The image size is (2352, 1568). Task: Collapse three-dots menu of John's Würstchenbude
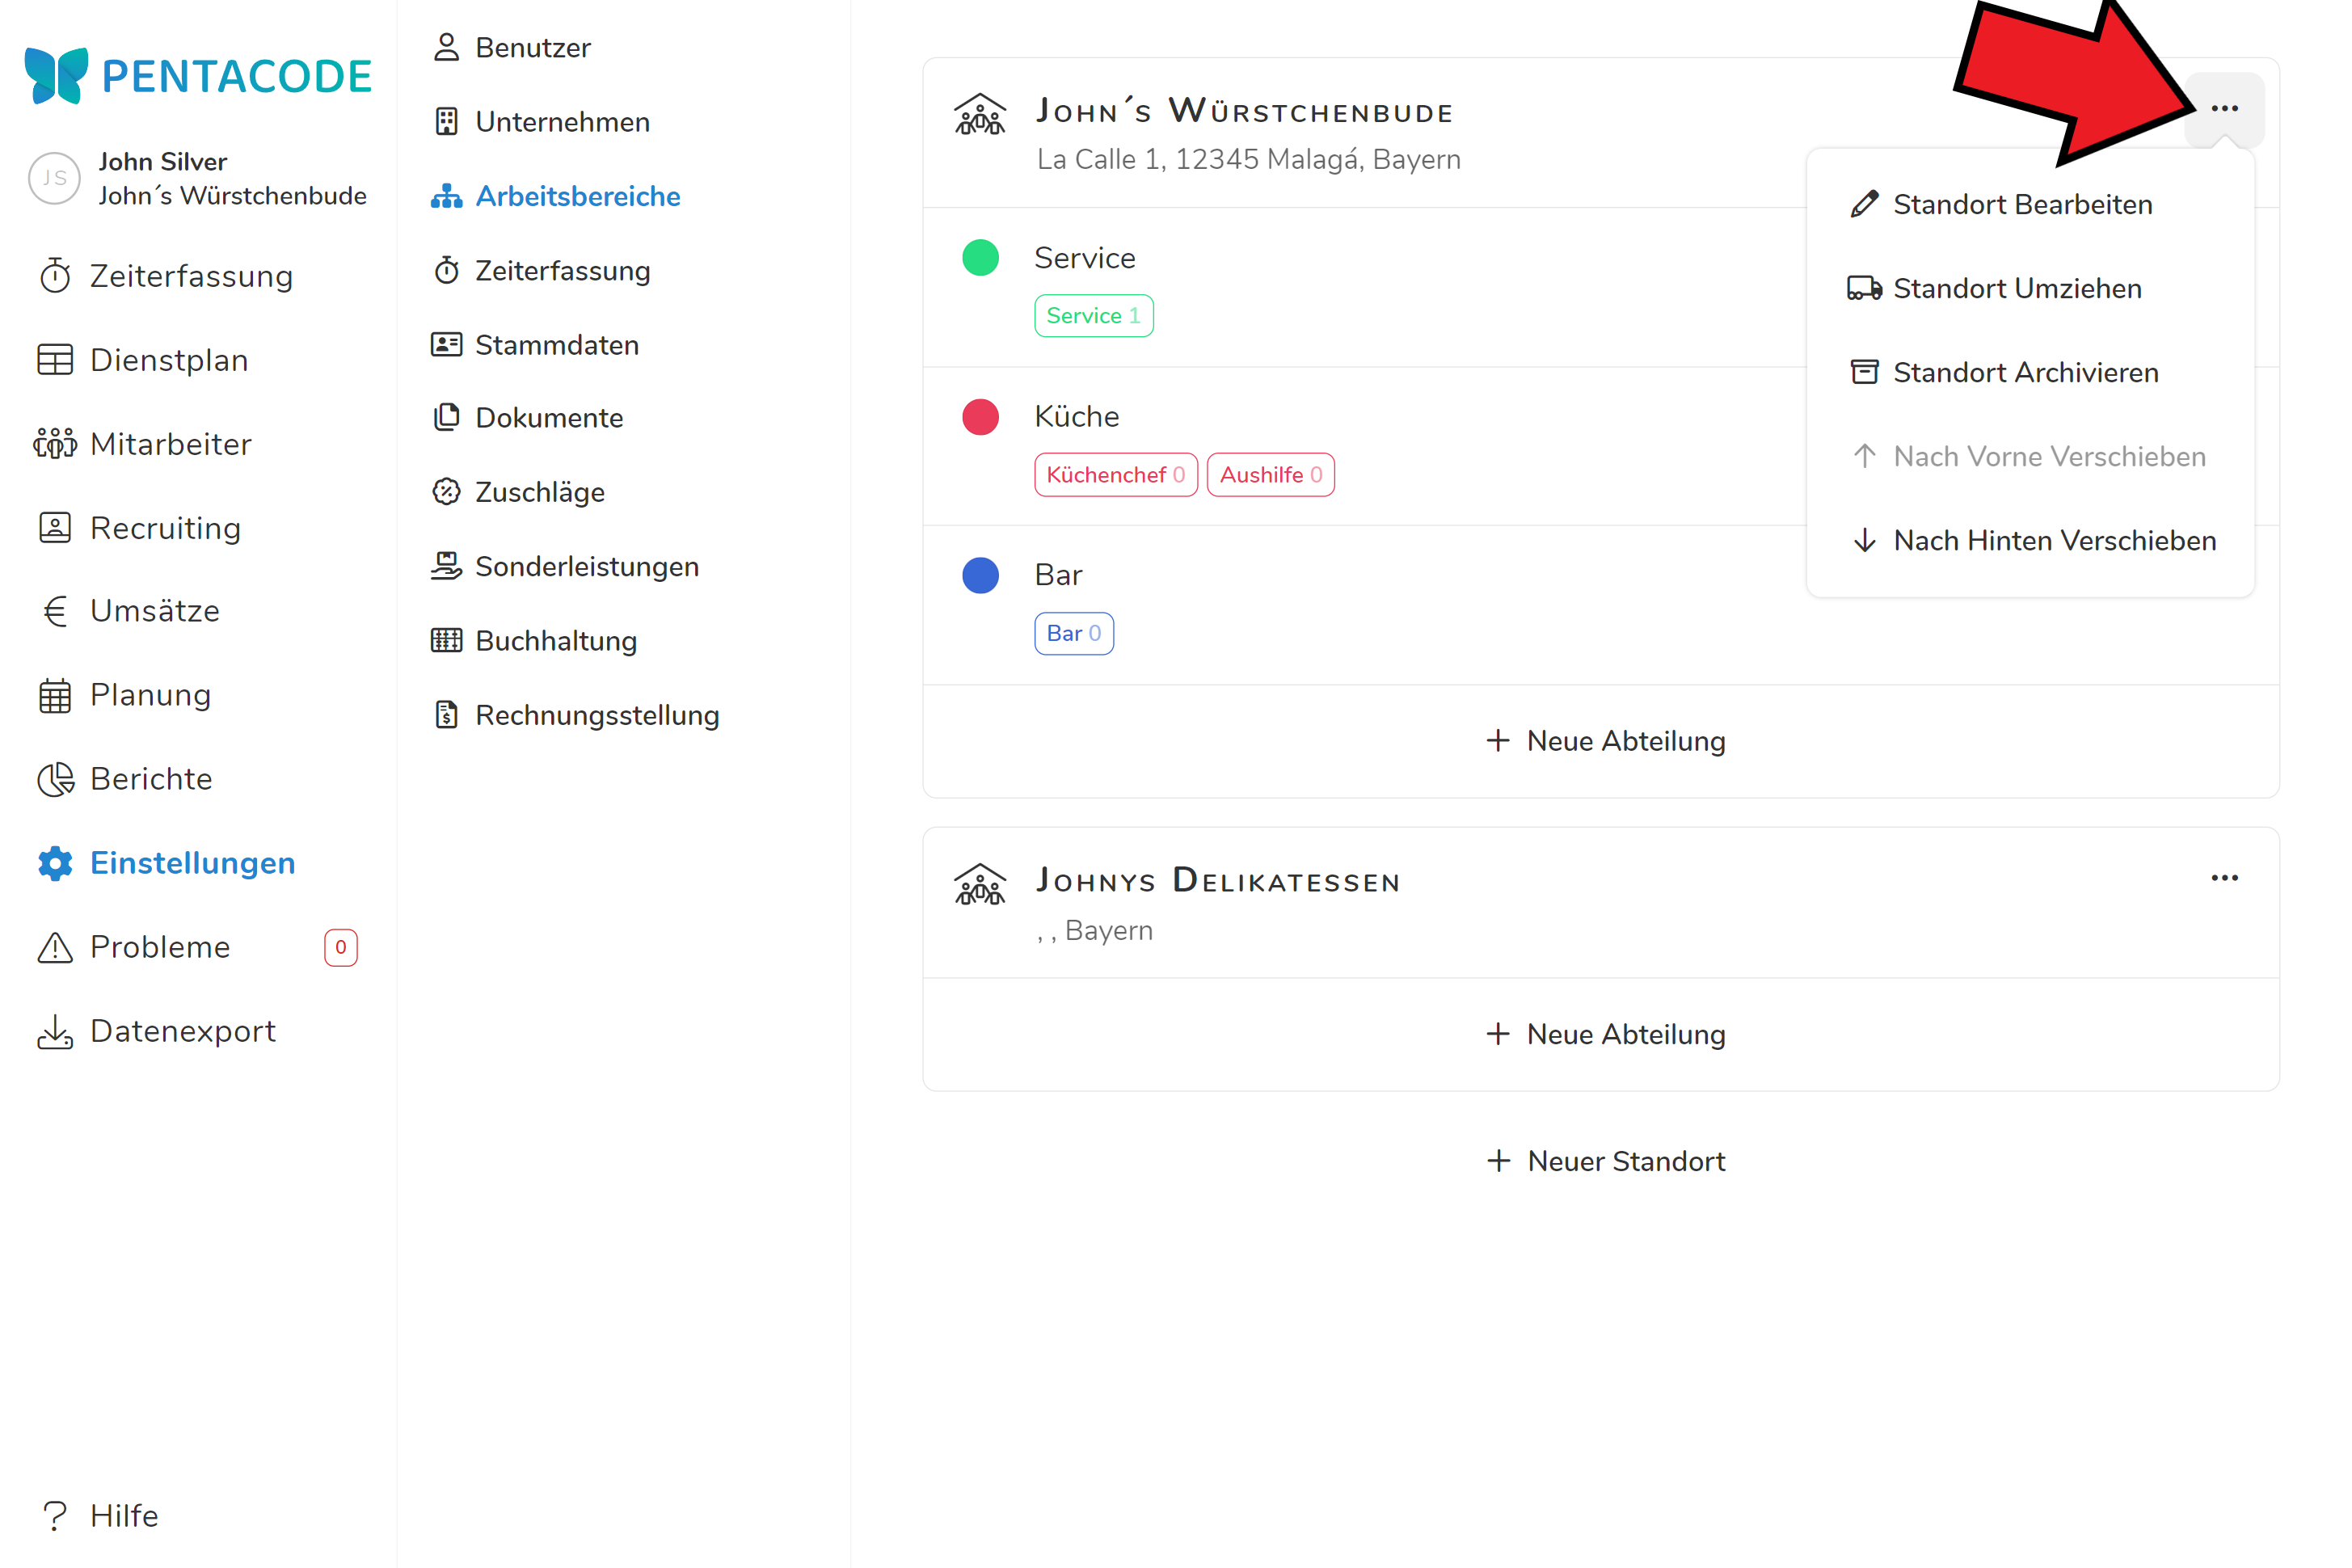coord(2224,108)
